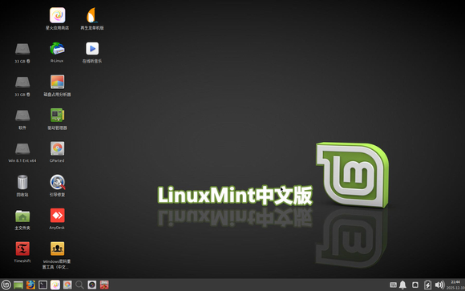Image resolution: width=465 pixels, height=291 pixels.
Task: Open the terminal from the panel
Action: 43,285
